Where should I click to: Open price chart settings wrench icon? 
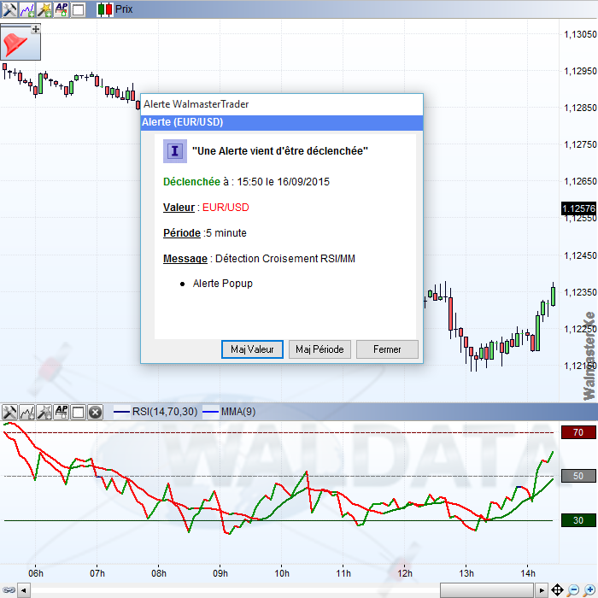pyautogui.click(x=9, y=9)
